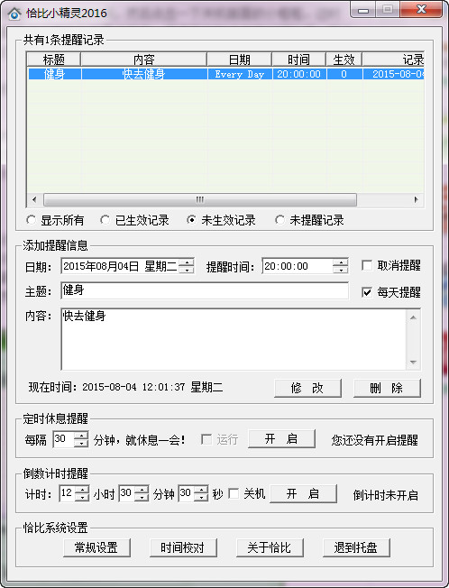Decrease countdown seconds spinner
Image resolution: width=449 pixels, height=588 pixels.
pyautogui.click(x=201, y=498)
